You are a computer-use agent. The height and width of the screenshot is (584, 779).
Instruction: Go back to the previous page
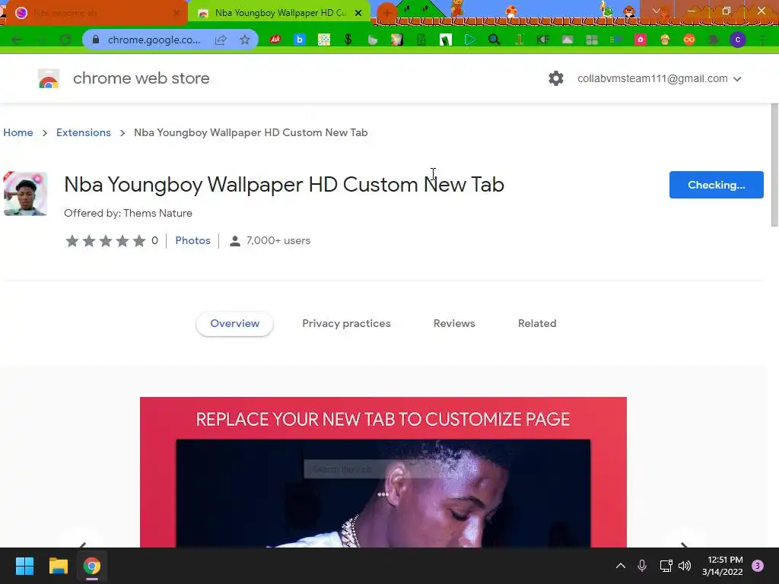17,40
